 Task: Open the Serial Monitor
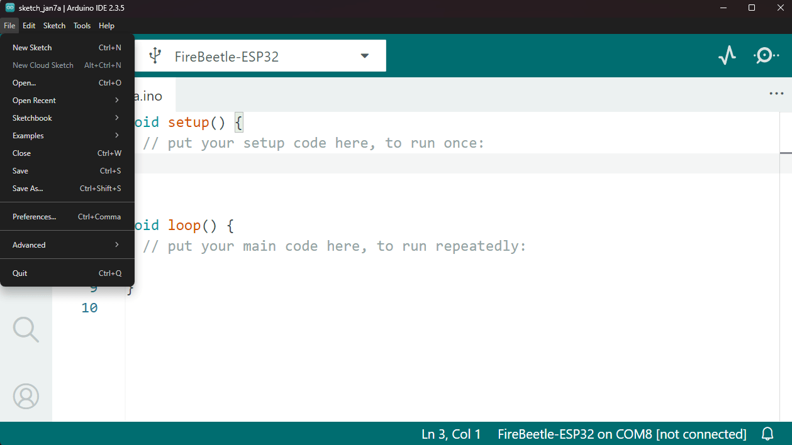tap(765, 56)
